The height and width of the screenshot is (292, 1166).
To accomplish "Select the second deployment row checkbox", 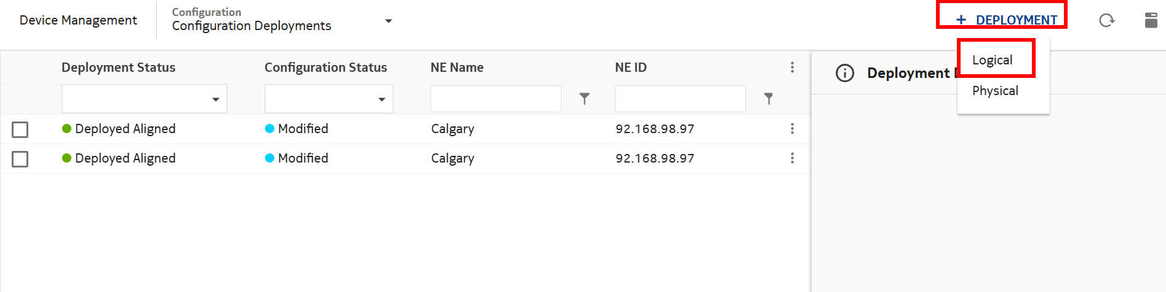I will click(x=20, y=159).
